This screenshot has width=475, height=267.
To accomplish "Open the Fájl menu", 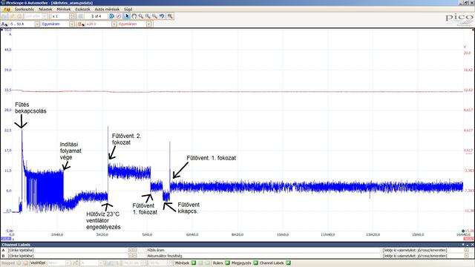I will coord(7,10).
